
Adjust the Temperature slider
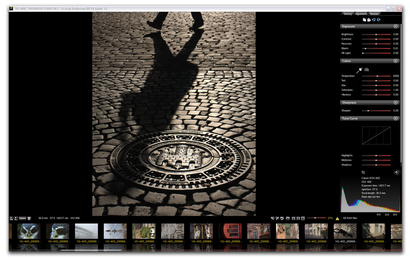coord(376,76)
